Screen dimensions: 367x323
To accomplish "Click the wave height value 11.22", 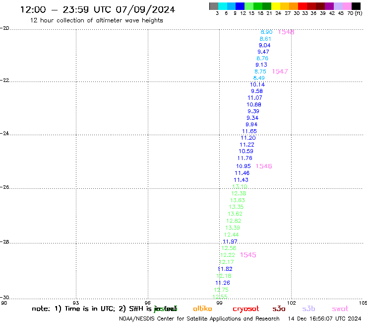I will tap(246, 145).
